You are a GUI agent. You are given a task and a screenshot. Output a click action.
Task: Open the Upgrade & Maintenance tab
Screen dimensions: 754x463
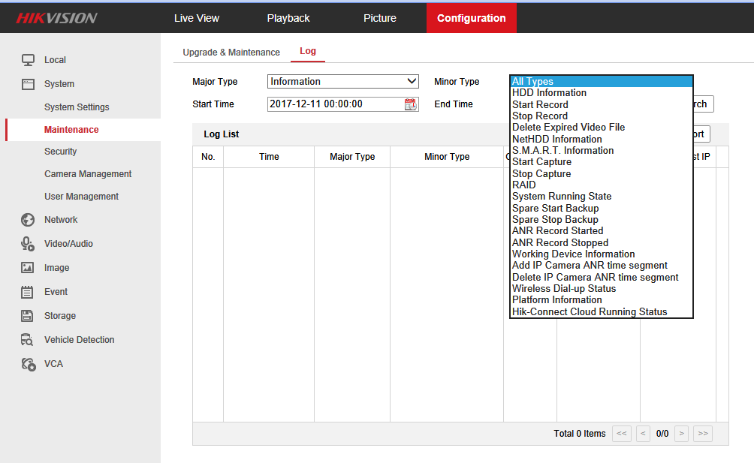click(x=231, y=53)
